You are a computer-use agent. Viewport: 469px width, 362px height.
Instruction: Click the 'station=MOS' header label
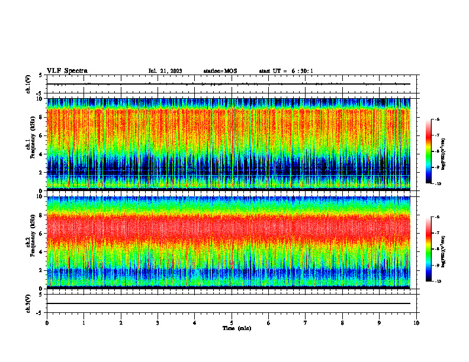[x=220, y=71]
